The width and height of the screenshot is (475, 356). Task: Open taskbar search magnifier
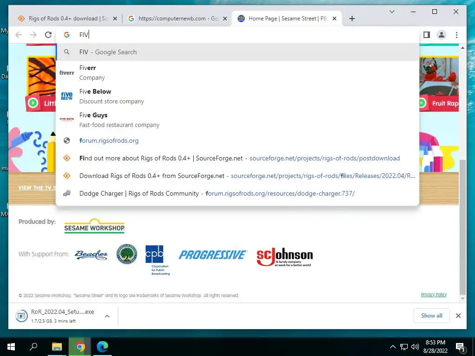33,347
